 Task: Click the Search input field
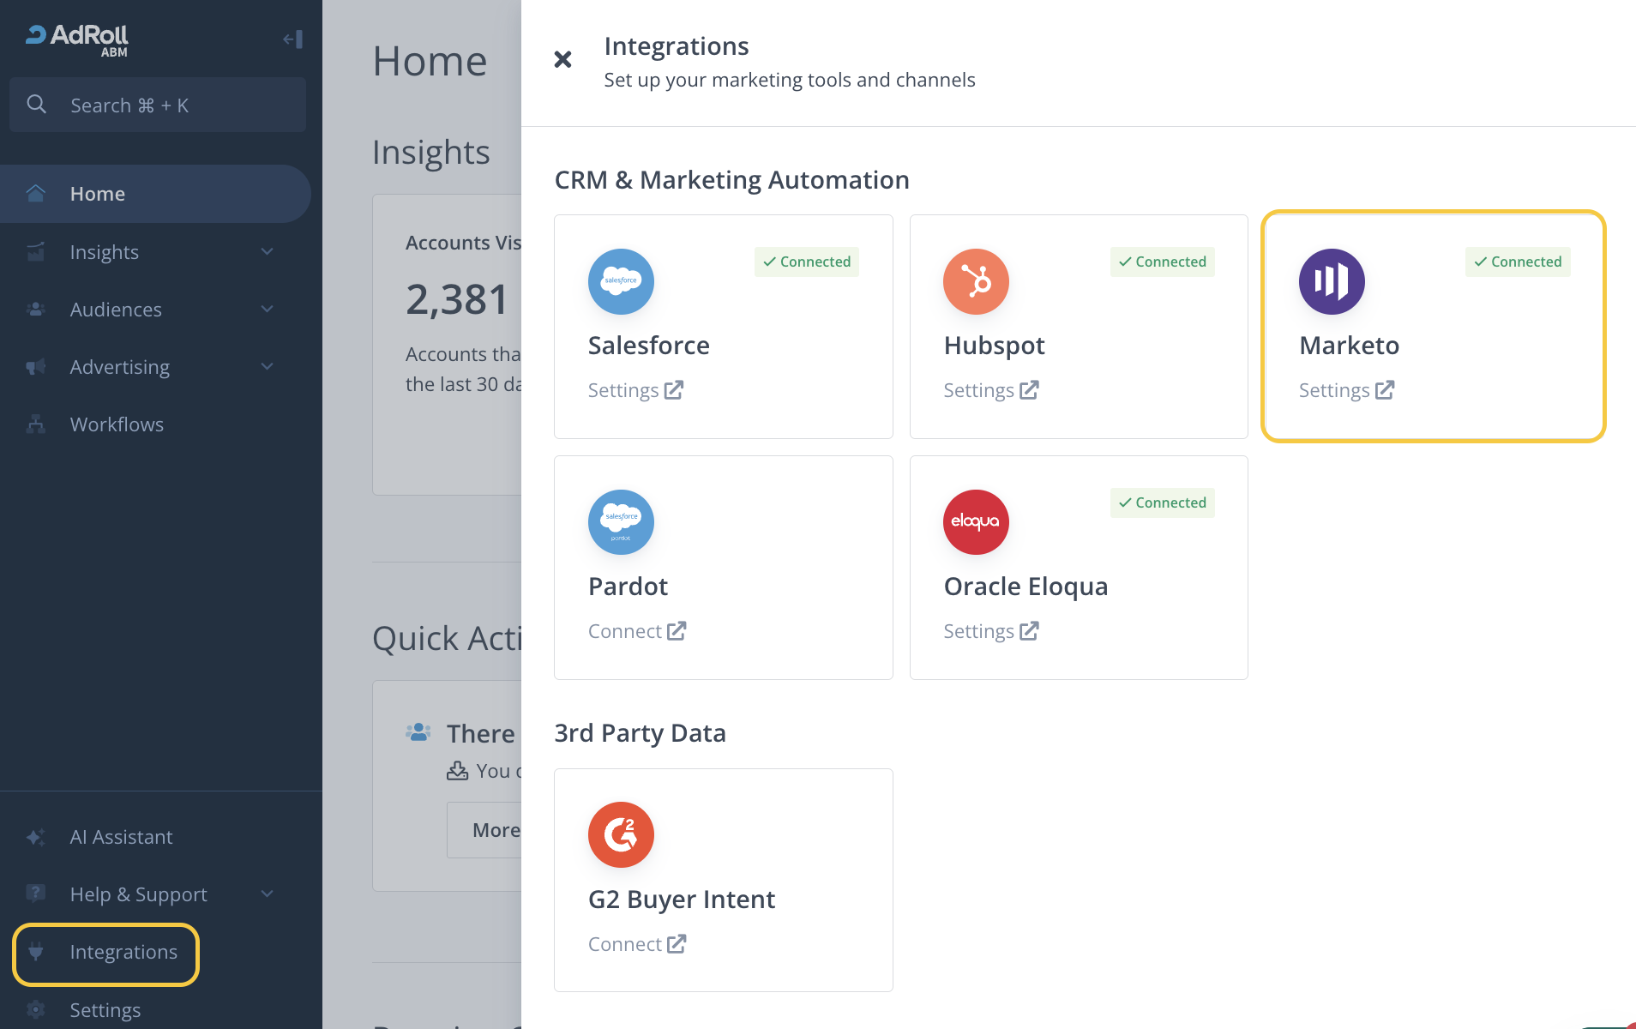pyautogui.click(x=158, y=105)
